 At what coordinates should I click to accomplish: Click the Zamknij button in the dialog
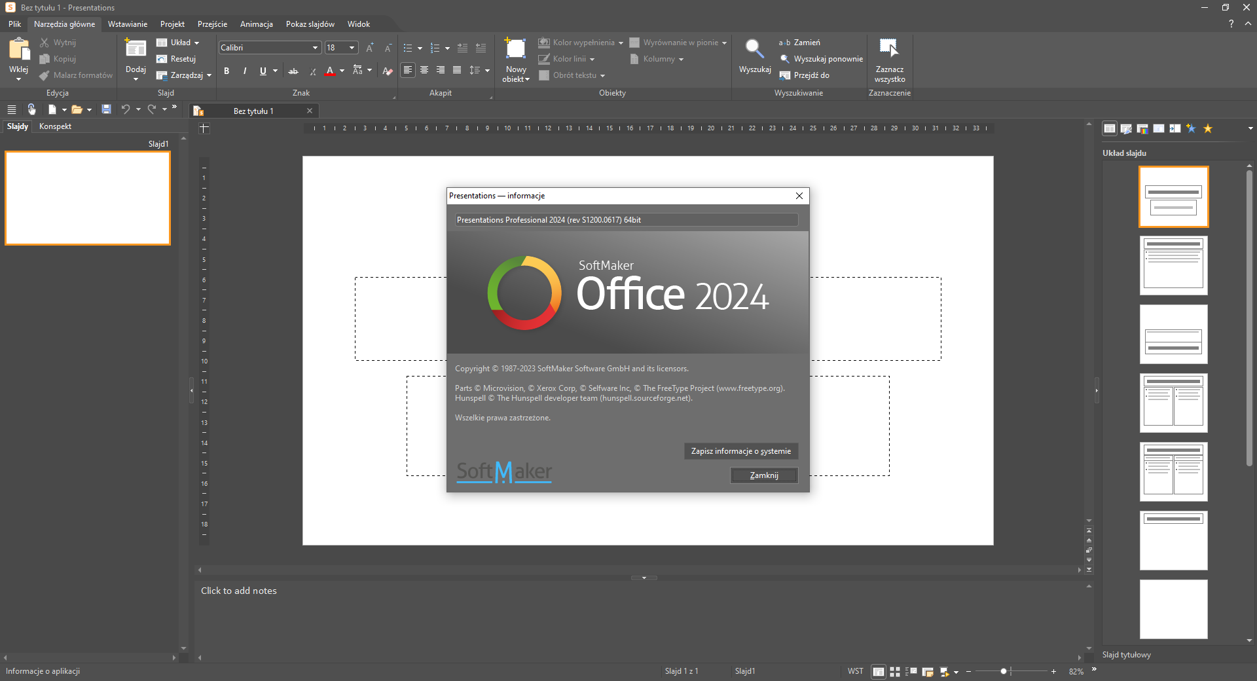[764, 475]
